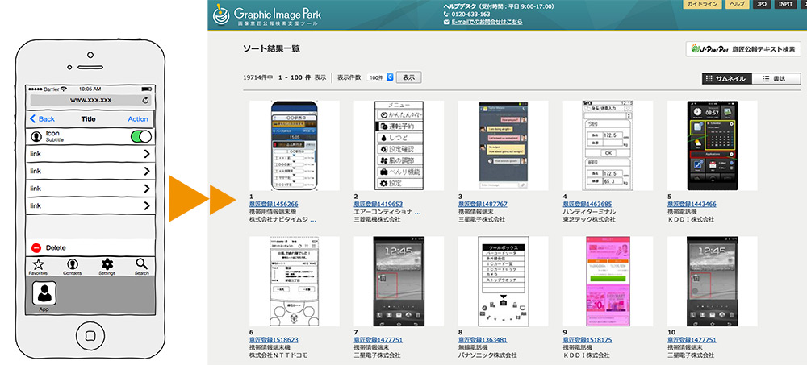This screenshot has height=365, width=807.
Task: Open link 意匠登録1456266
Action: 274,204
